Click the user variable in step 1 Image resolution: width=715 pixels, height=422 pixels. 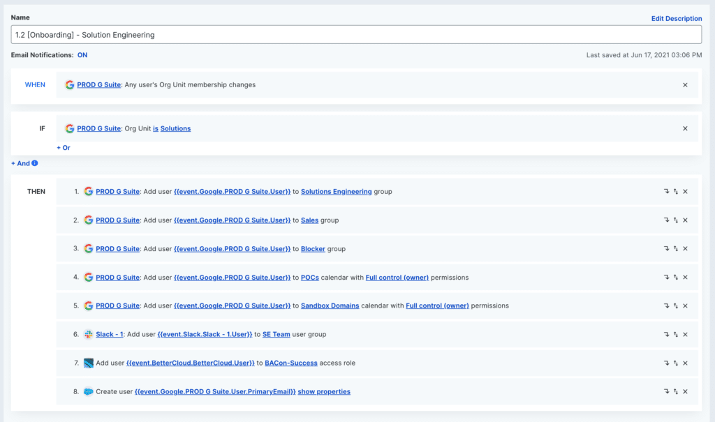tap(232, 191)
